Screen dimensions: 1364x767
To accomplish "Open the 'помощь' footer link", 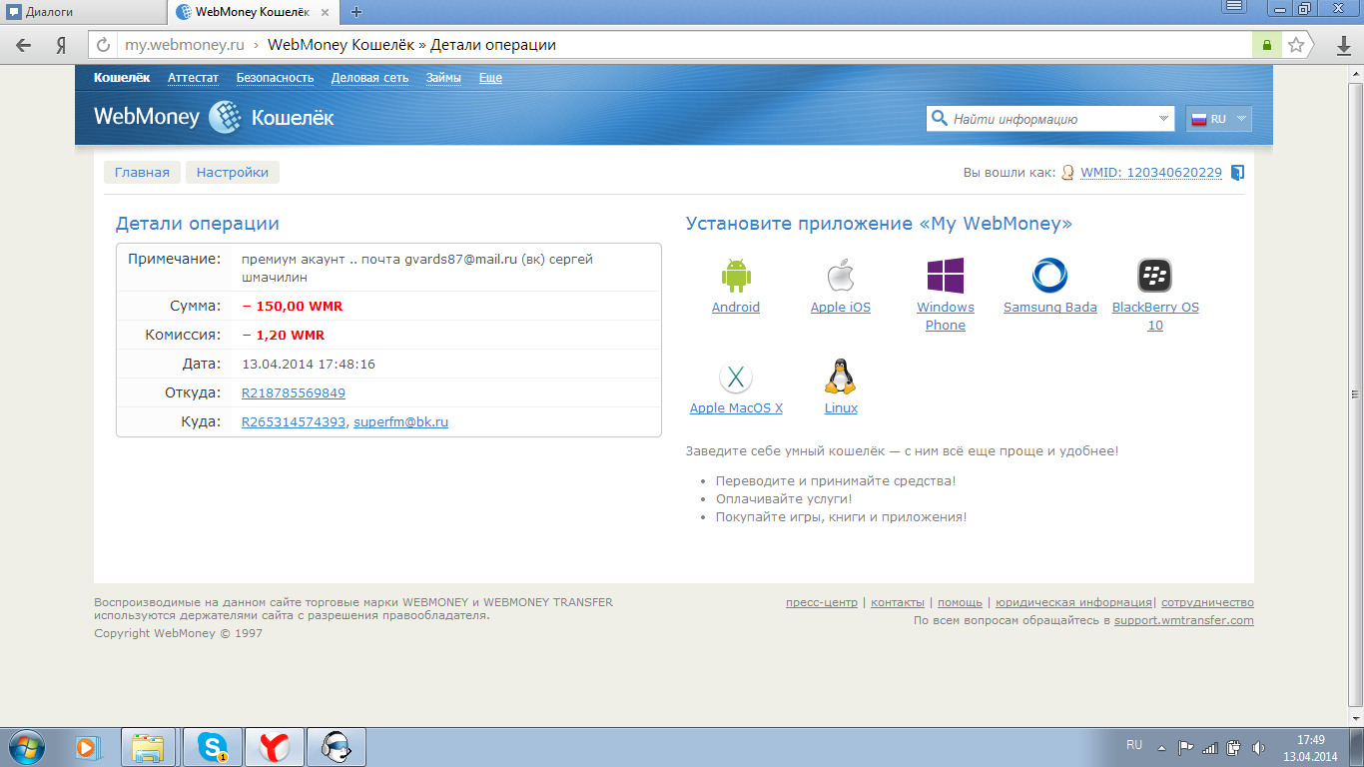I will [x=960, y=602].
